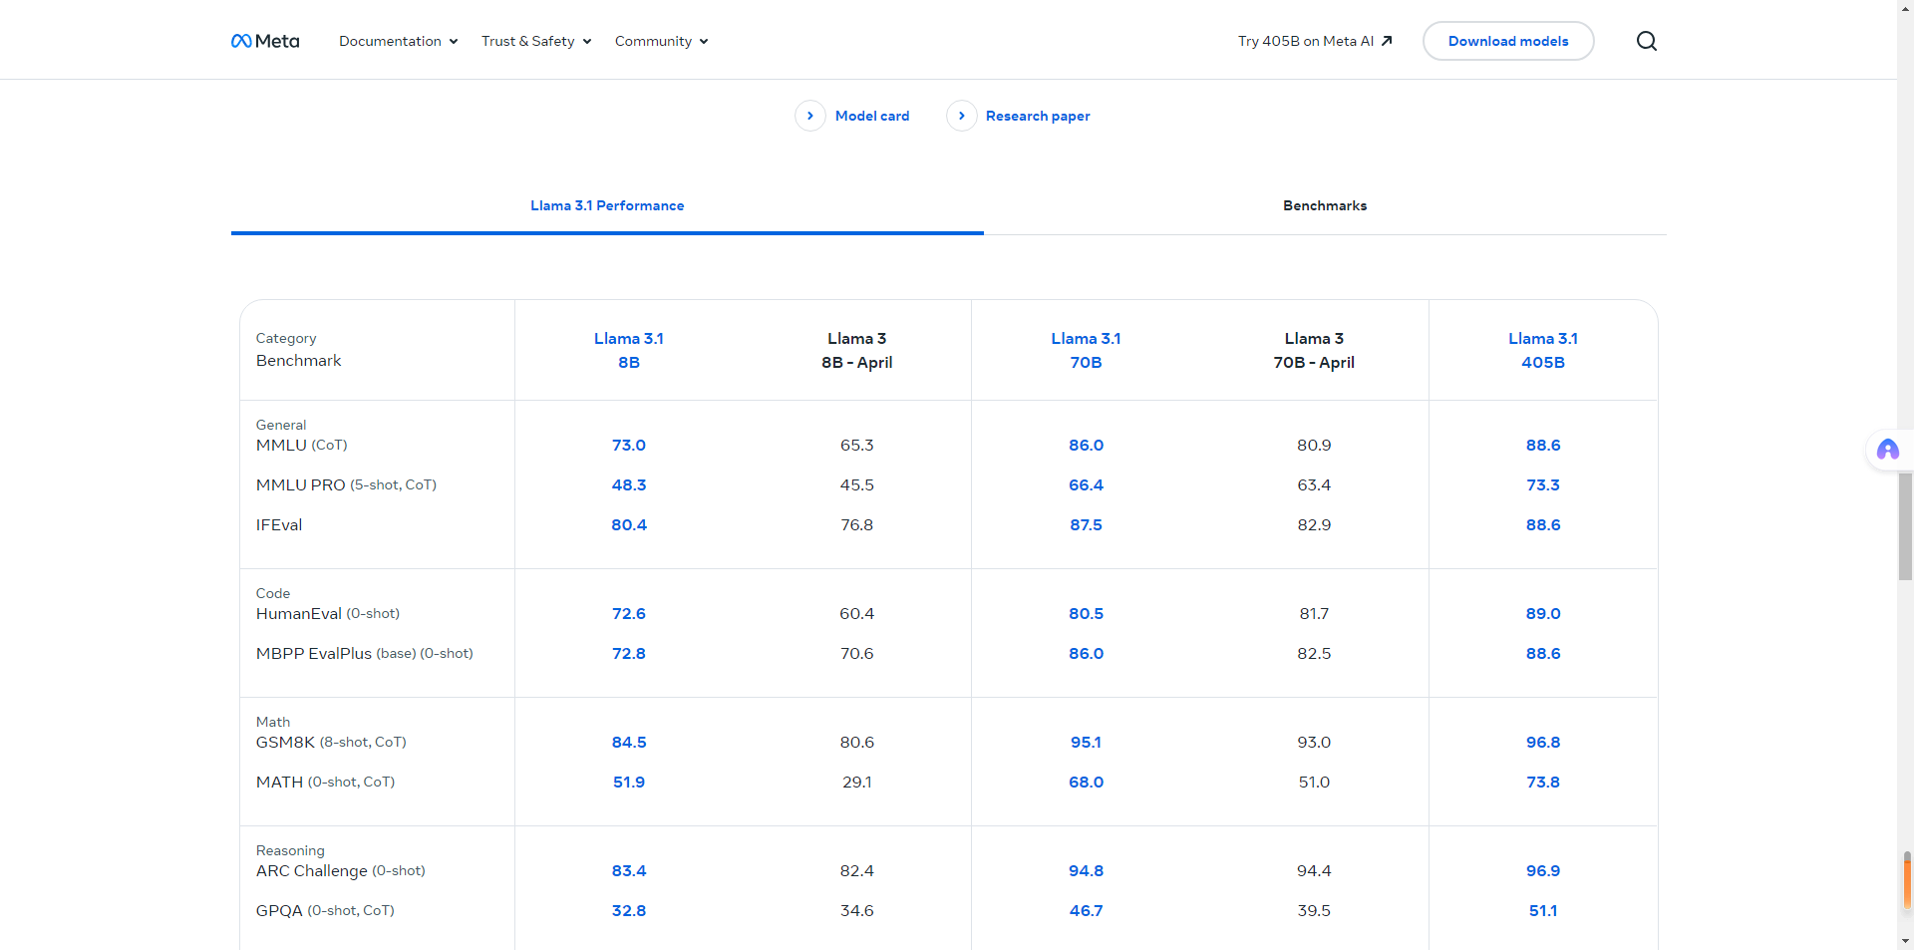Expand the Documentation dropdown menu
The width and height of the screenshot is (1914, 950).
click(398, 41)
